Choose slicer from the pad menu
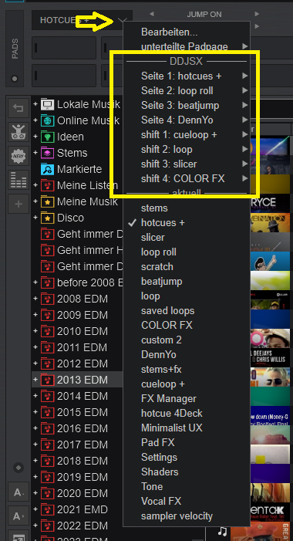Viewport: 293px width, 541px height. 153,238
